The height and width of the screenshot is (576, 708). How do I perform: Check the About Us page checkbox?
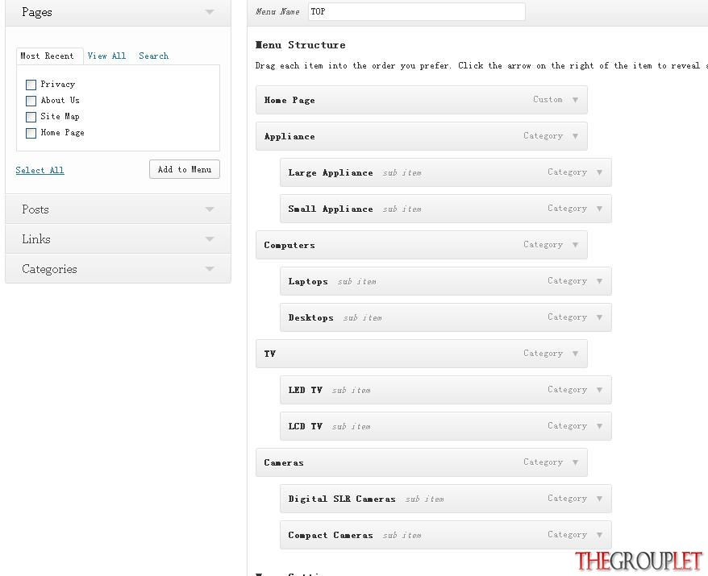[x=31, y=101]
